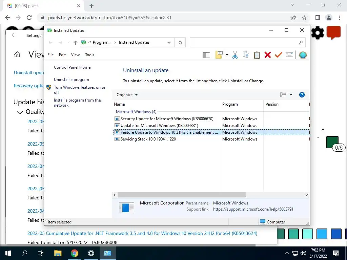This screenshot has width=347, height=260.
Task: Open a new Chrome tab with plus
Action: coord(91,6)
